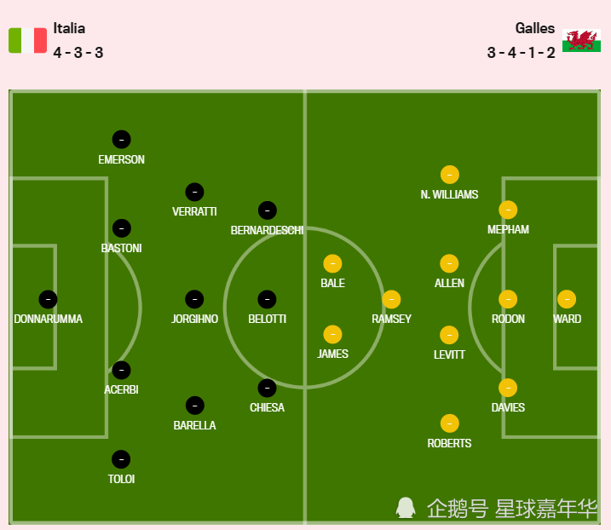This screenshot has width=611, height=530.
Task: Click the BERNARDESCHI name label
Action: (x=267, y=230)
